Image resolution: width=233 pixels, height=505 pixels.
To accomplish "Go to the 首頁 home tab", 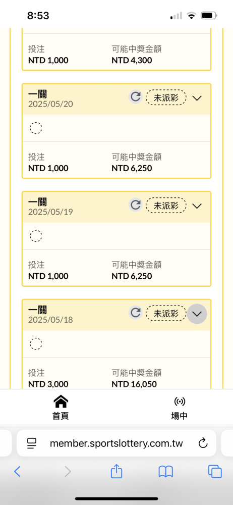I will point(61,408).
